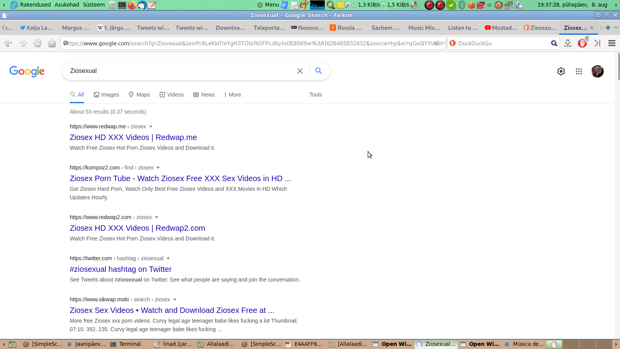The width and height of the screenshot is (620, 349).
Task: Launch the terminal from the top panel
Action: coord(122,5)
